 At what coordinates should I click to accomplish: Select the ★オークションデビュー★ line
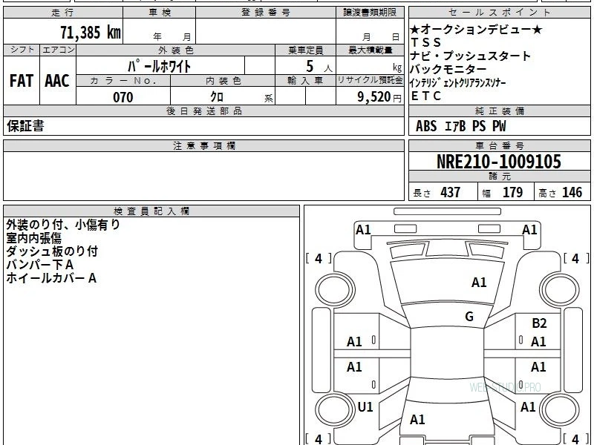(x=476, y=29)
